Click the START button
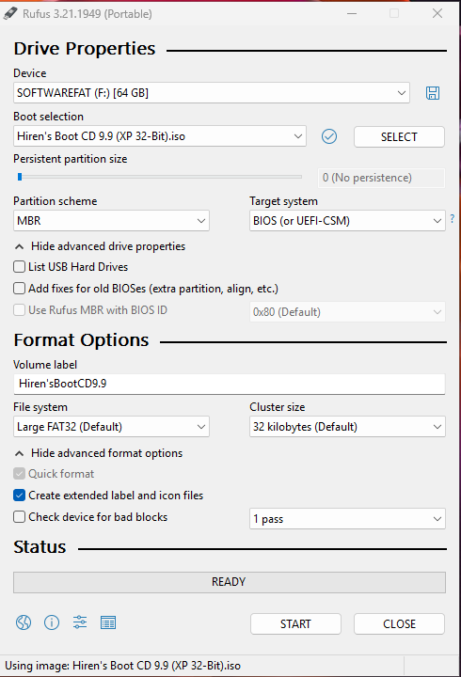461x677 pixels. point(295,624)
